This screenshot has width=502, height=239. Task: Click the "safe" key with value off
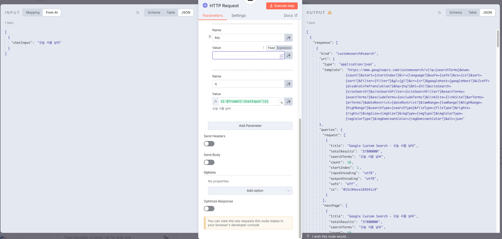pos(335,184)
